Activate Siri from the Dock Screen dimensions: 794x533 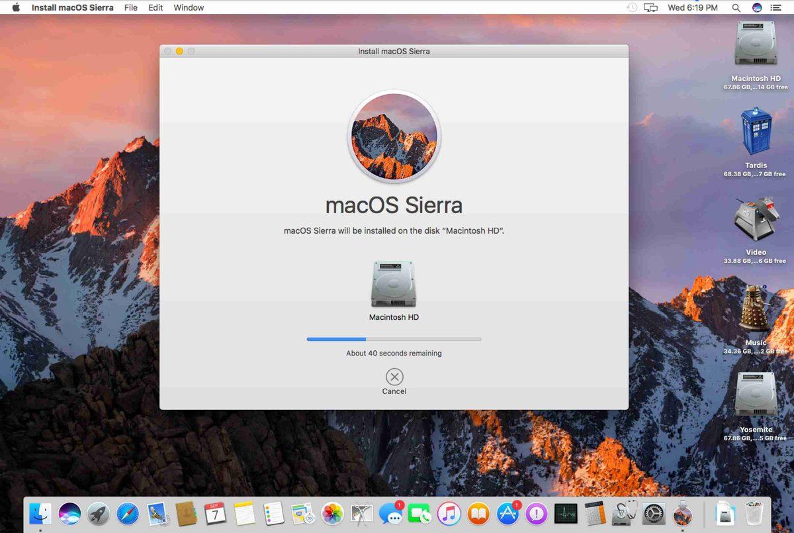click(69, 513)
